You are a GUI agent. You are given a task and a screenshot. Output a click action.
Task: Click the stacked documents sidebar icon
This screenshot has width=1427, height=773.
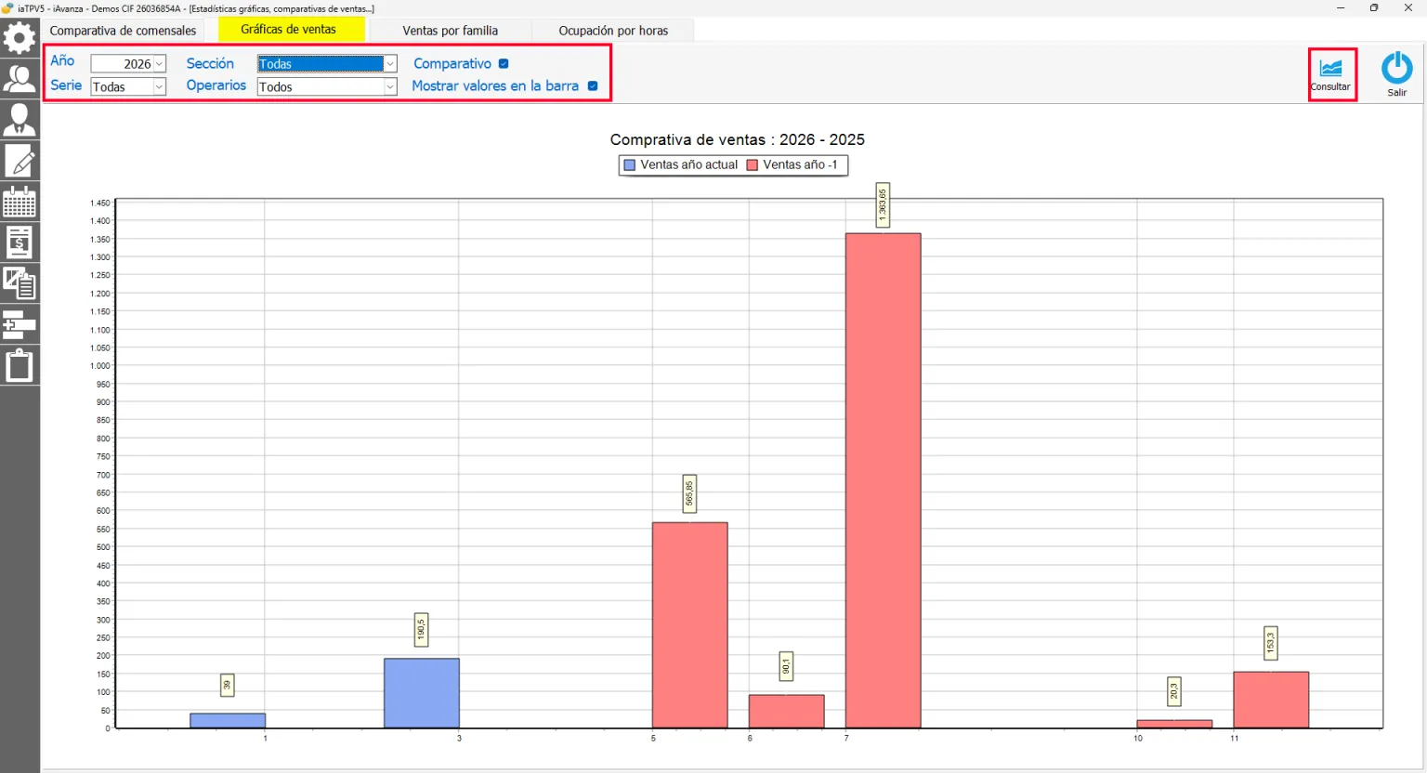[20, 283]
